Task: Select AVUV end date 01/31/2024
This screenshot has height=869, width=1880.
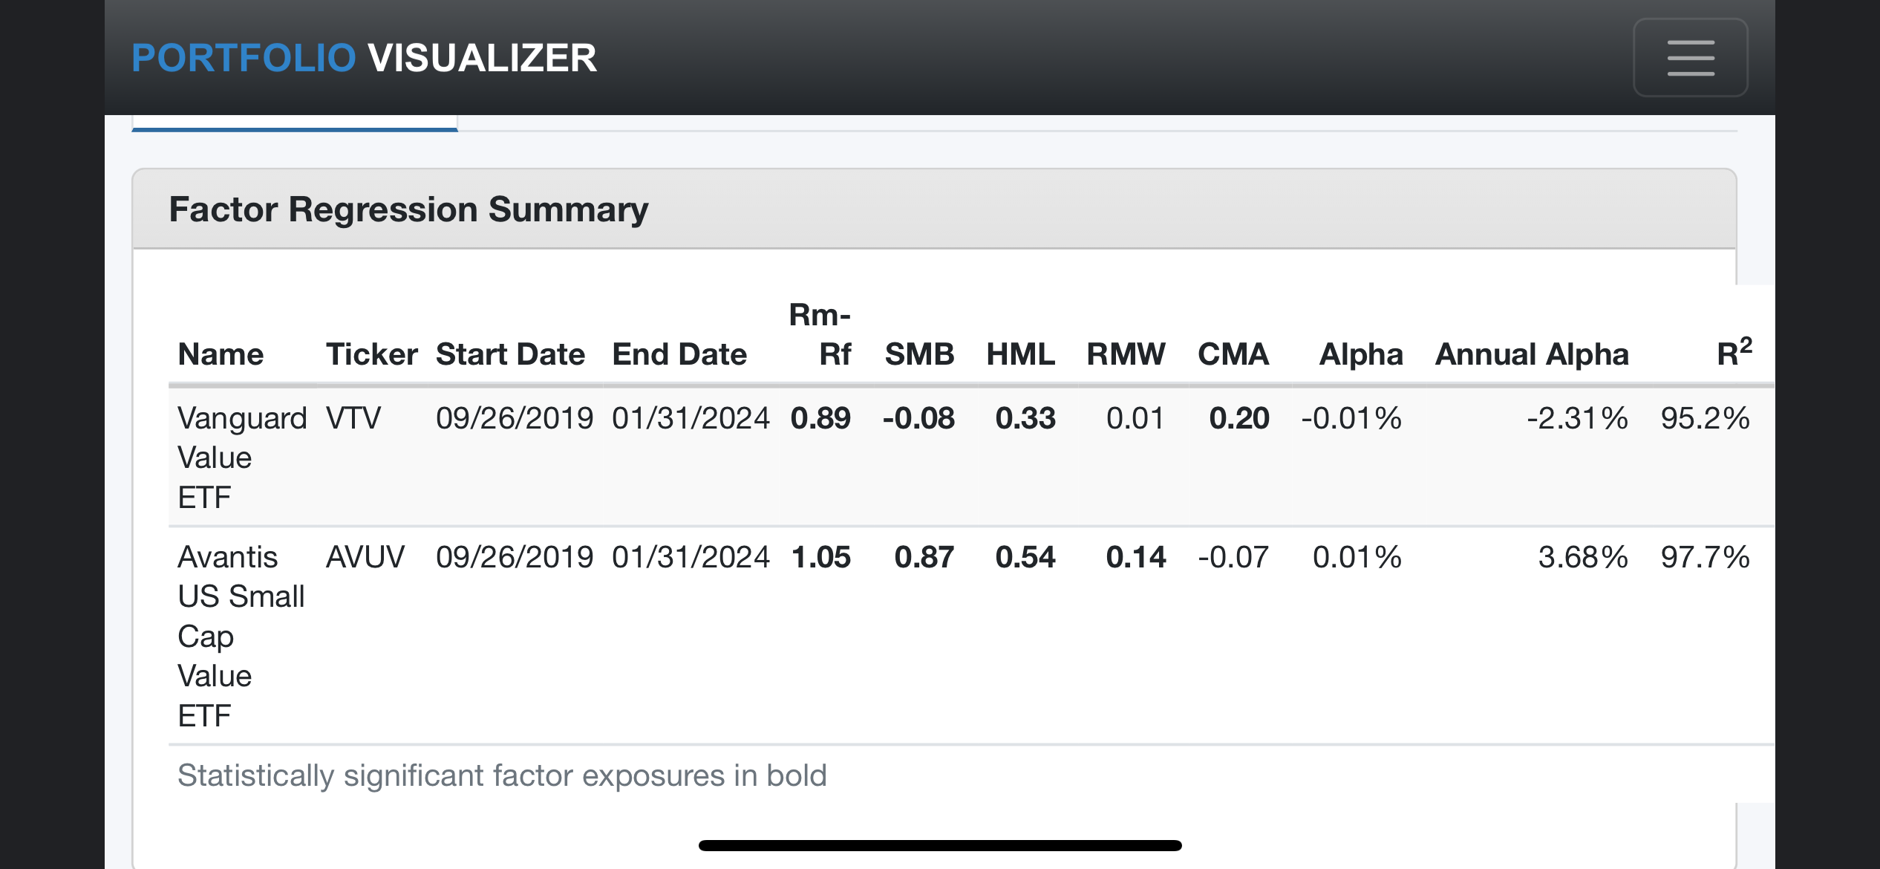Action: pyautogui.click(x=691, y=557)
